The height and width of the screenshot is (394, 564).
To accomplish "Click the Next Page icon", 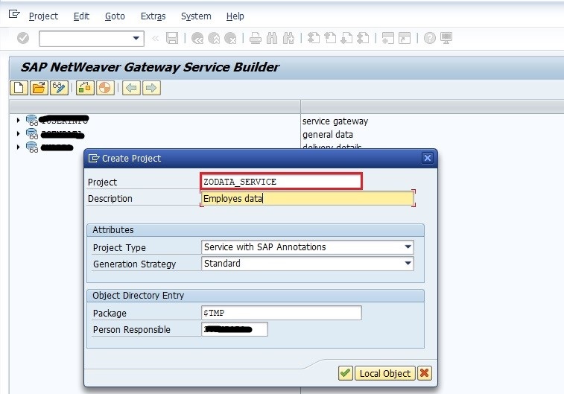I will [346, 38].
